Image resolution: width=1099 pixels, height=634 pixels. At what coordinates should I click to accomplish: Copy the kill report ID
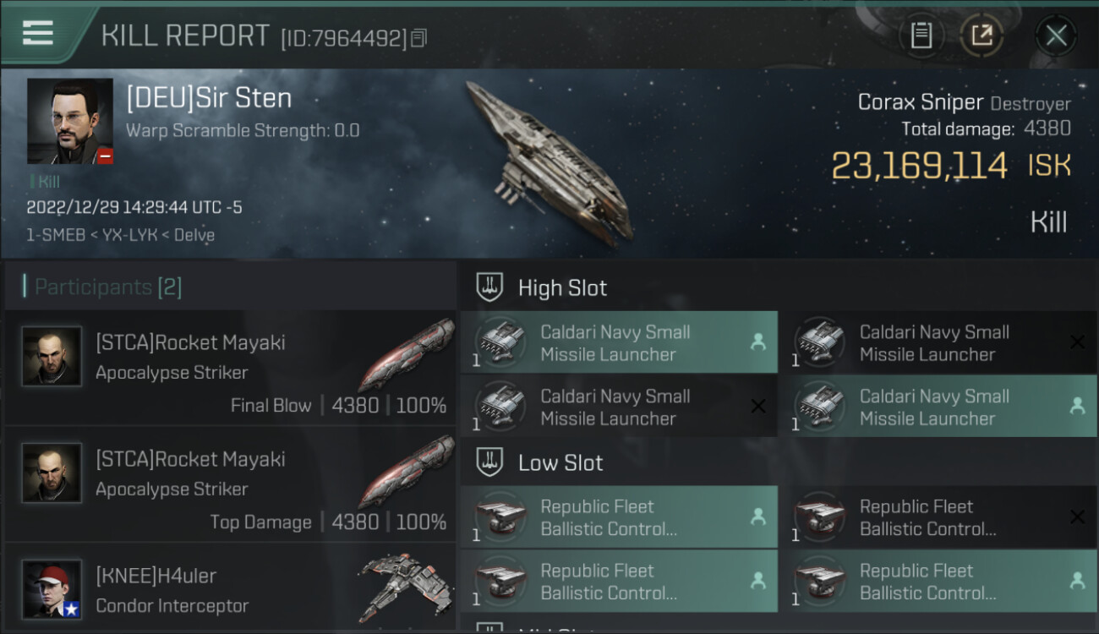coord(419,38)
